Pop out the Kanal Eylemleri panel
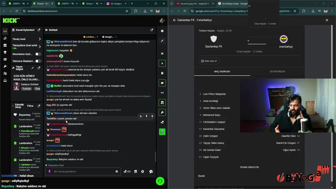The image size is (336, 189). 39,30
